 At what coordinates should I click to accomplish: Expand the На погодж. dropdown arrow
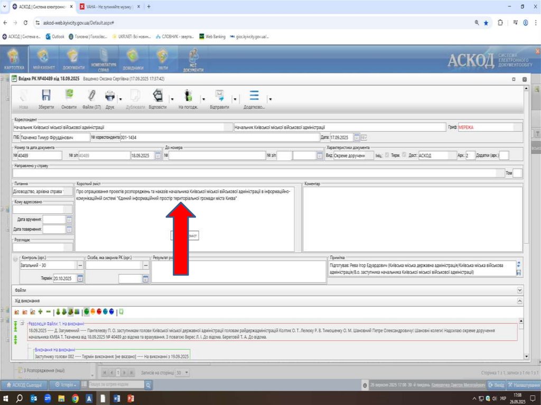[203, 99]
